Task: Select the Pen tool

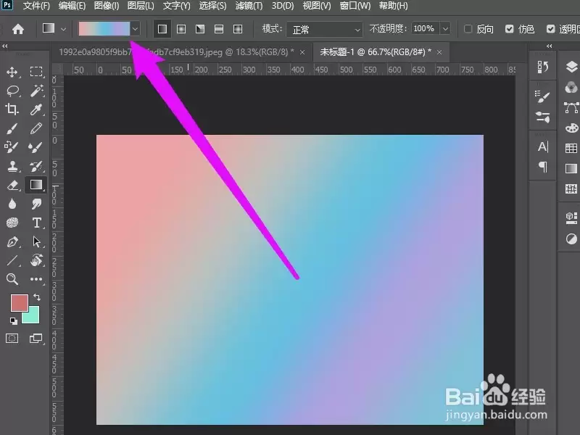Action: pyautogui.click(x=12, y=241)
